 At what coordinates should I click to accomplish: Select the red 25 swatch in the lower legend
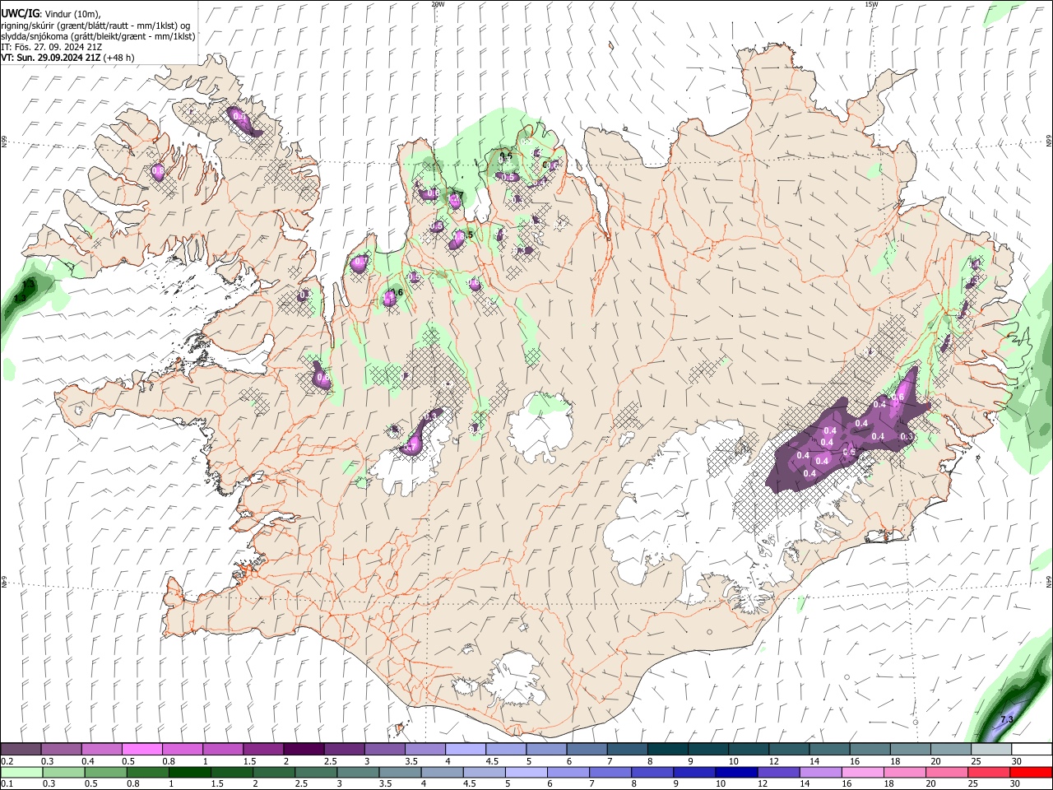(988, 772)
